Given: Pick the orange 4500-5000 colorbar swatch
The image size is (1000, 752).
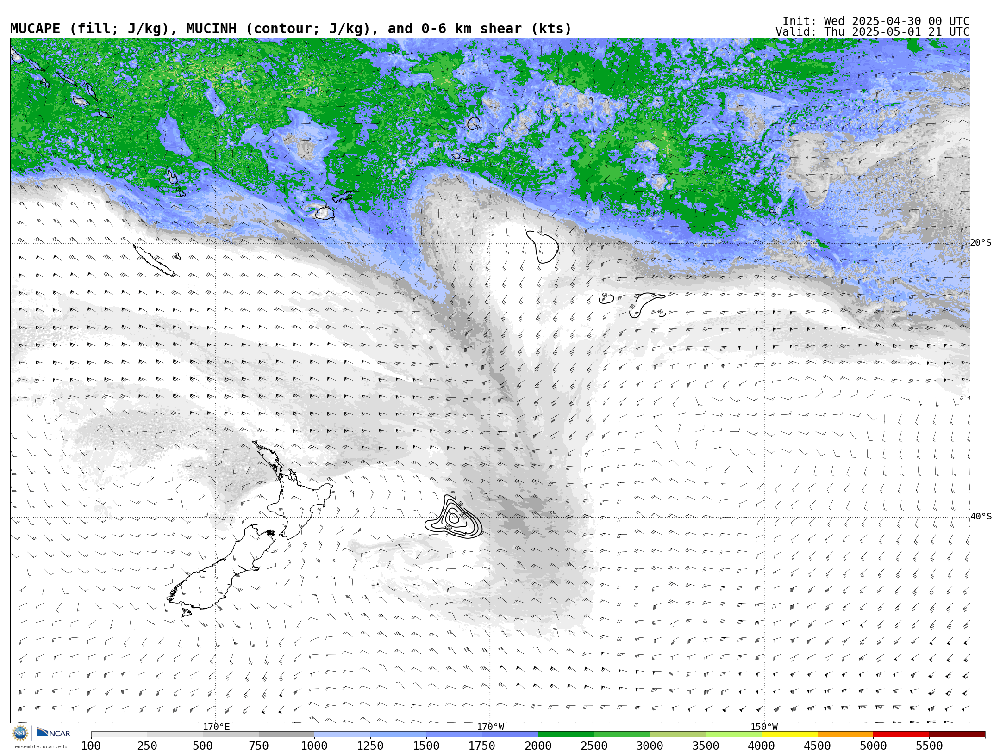Looking at the screenshot, I should [x=845, y=734].
